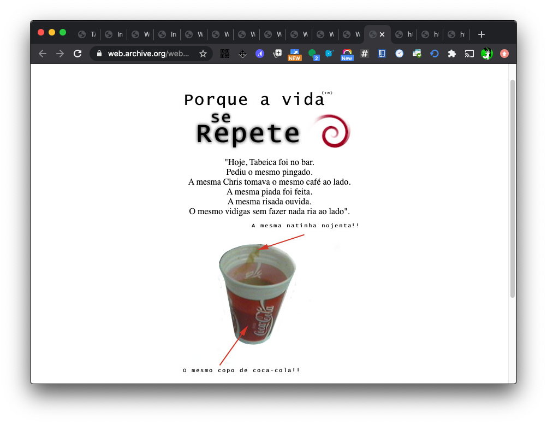Click the rainbow extension icon labeled New
The image size is (547, 424).
[x=347, y=54]
